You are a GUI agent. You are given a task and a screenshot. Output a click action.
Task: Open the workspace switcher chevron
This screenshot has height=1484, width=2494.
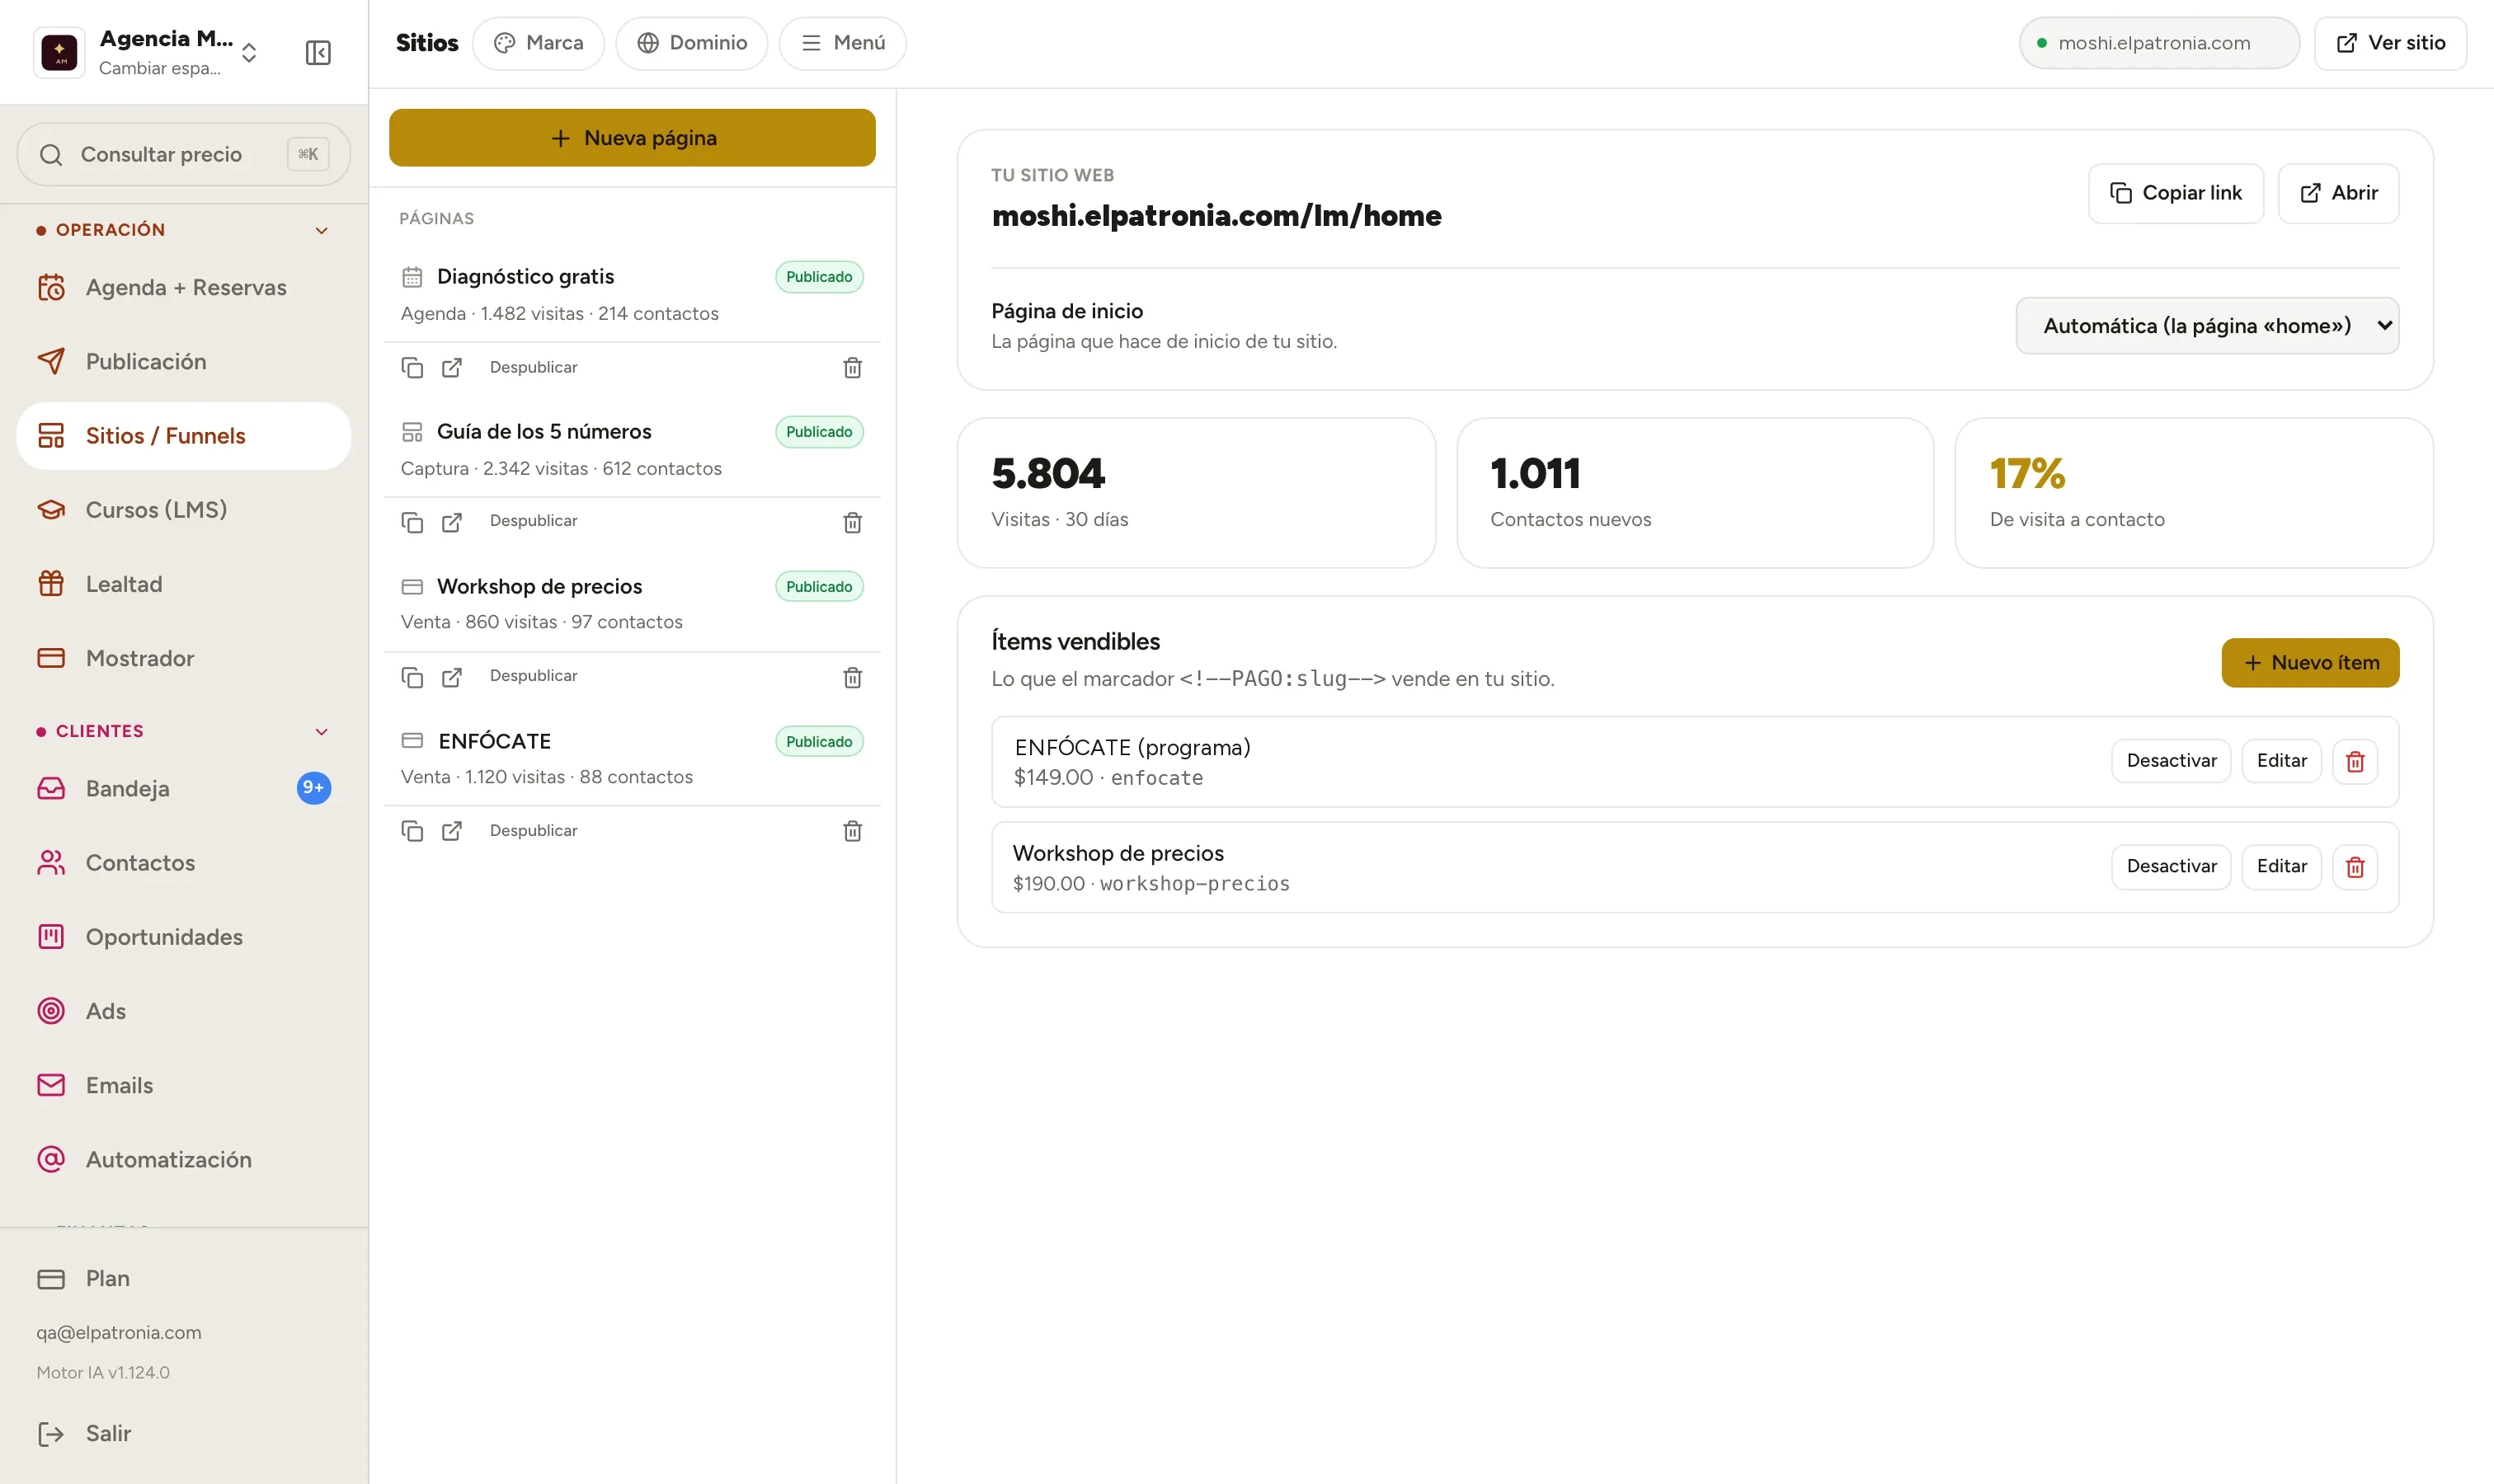click(x=249, y=53)
